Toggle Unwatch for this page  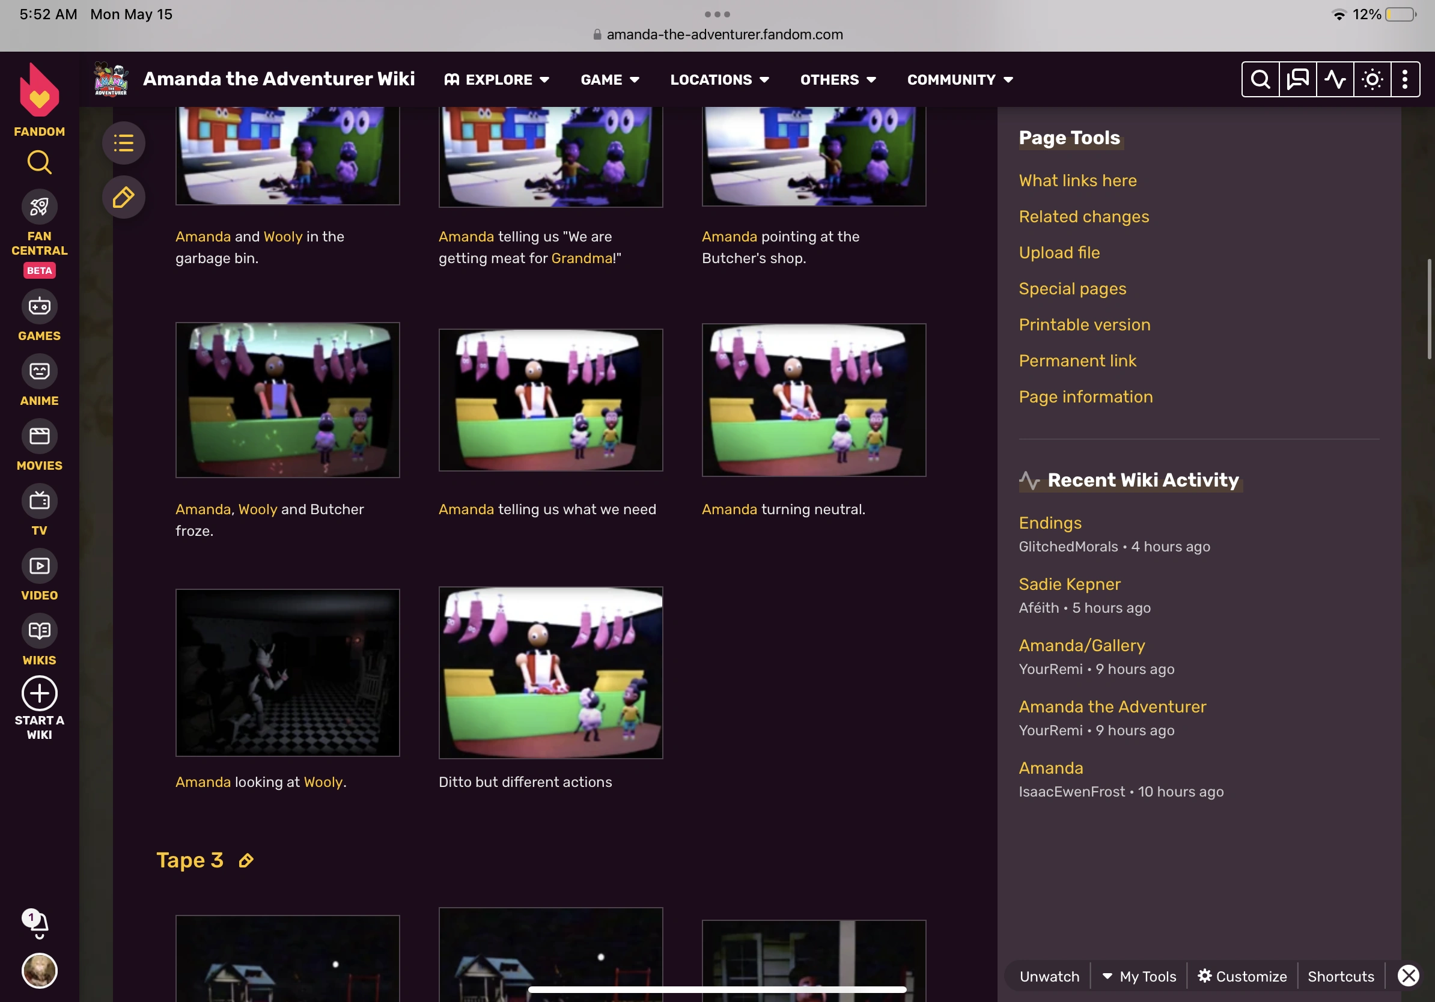tap(1049, 976)
